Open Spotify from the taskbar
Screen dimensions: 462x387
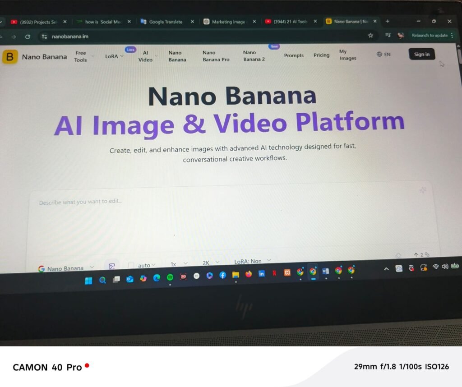tap(170, 277)
